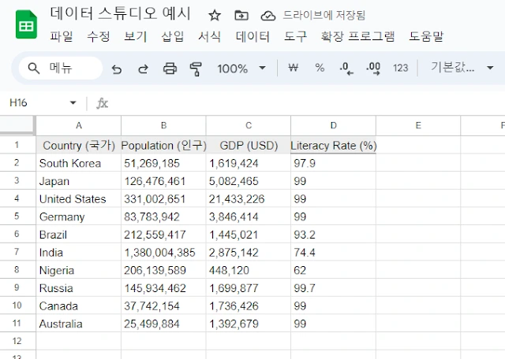The height and width of the screenshot is (359, 505).
Task: Select the Nigeria cell
Action: pos(79,270)
